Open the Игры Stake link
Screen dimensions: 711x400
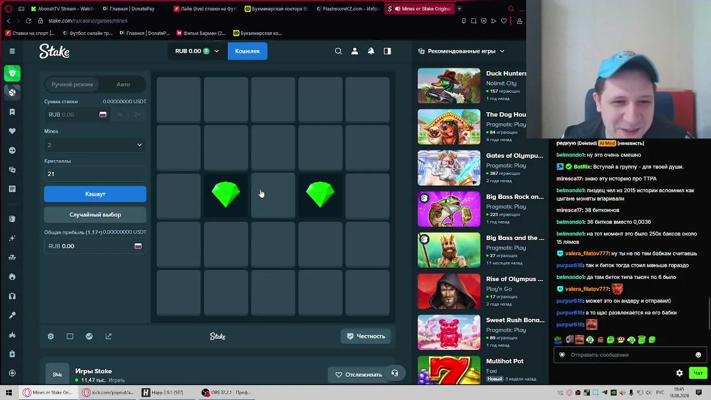click(x=93, y=371)
